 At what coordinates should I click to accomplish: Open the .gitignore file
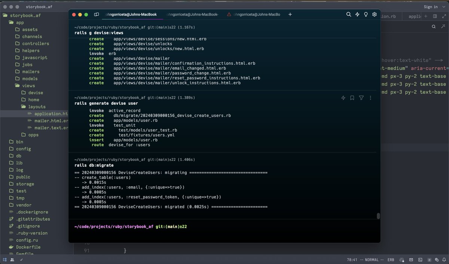[x=24, y=226]
